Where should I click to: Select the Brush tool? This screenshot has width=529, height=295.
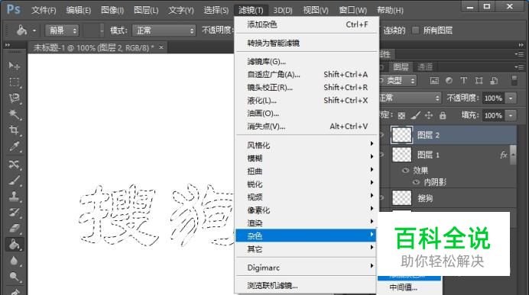pyautogui.click(x=14, y=181)
